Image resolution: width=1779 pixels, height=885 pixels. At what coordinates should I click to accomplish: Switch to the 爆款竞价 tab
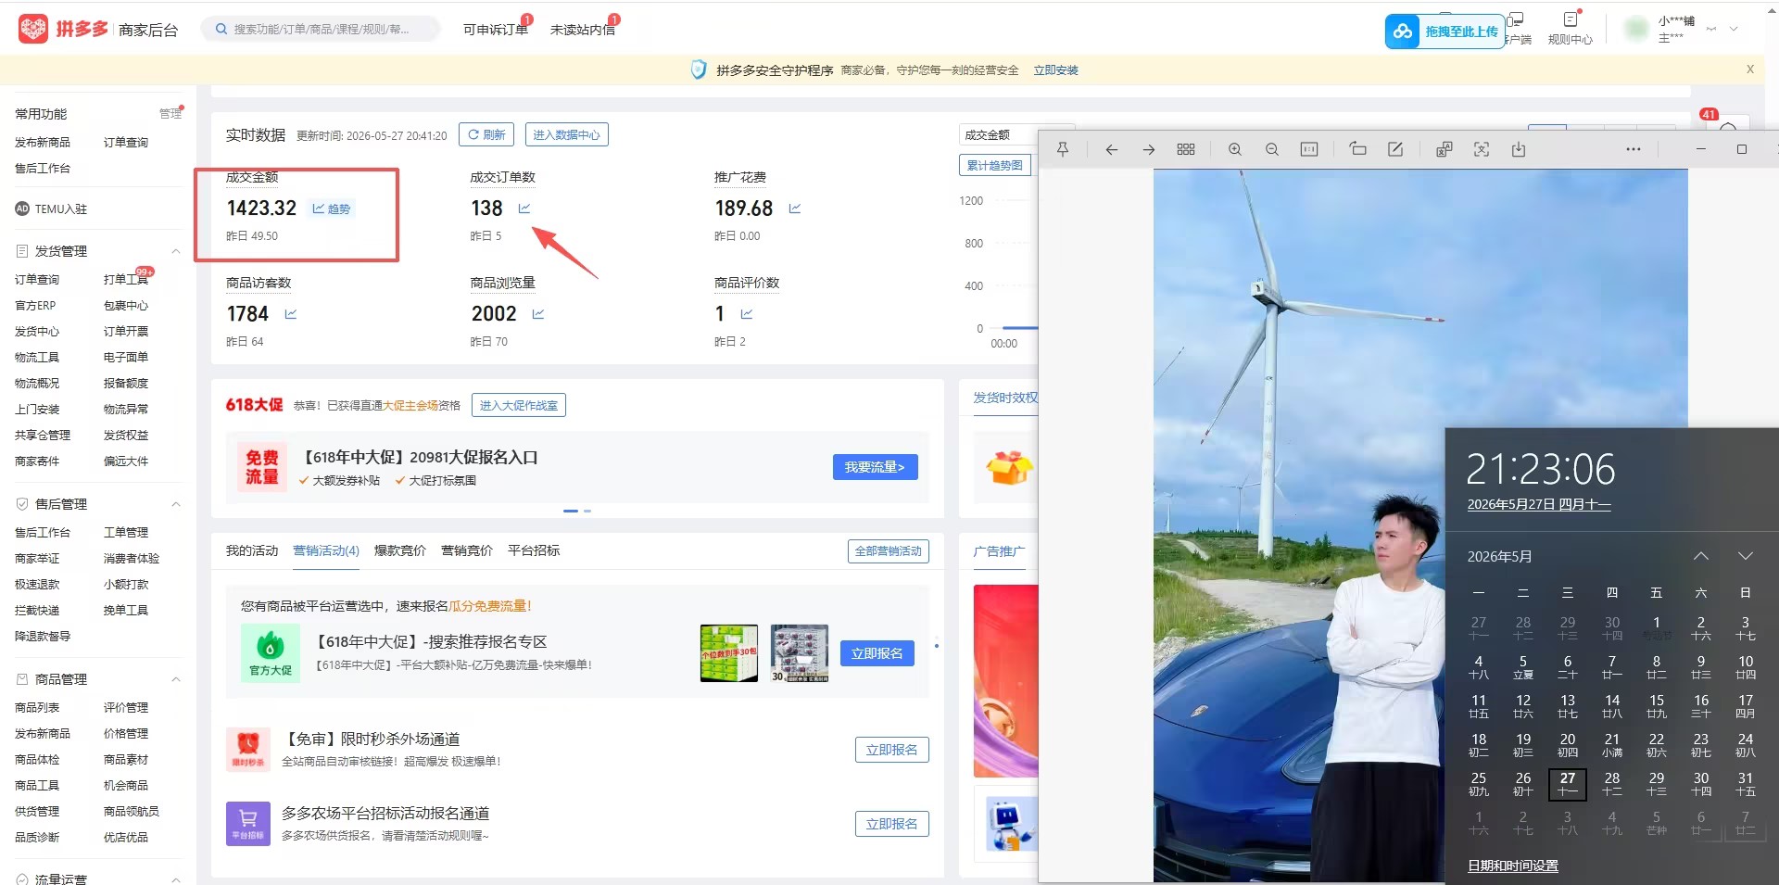click(400, 550)
